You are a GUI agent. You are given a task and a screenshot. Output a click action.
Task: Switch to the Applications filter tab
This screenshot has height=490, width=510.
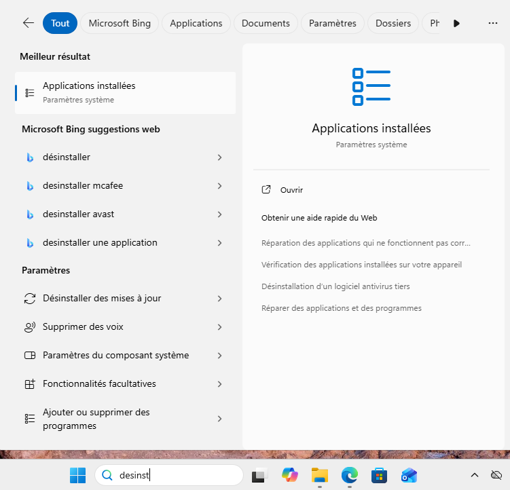pos(196,23)
